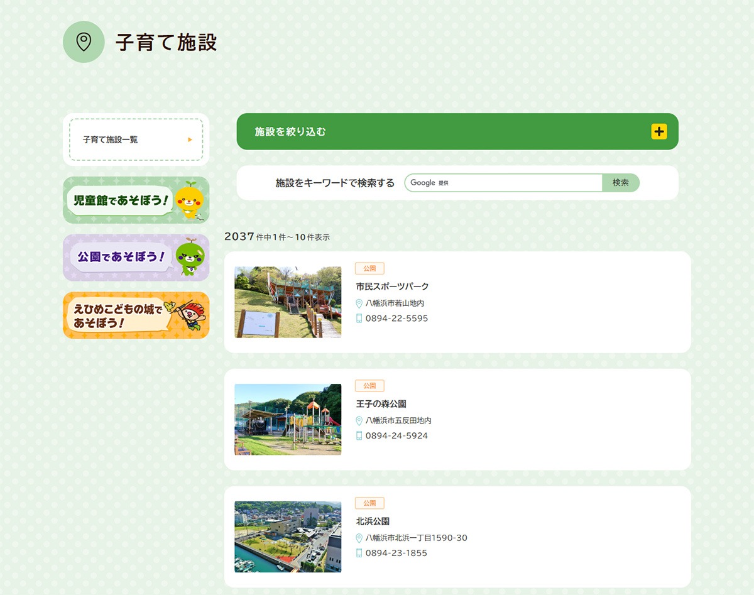Click the phone icon next to 0894-23-1855
The image size is (754, 595).
[359, 554]
